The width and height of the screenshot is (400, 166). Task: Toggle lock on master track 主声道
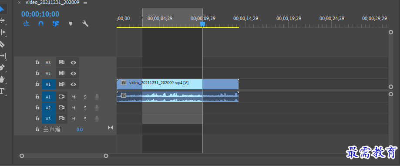(37, 129)
